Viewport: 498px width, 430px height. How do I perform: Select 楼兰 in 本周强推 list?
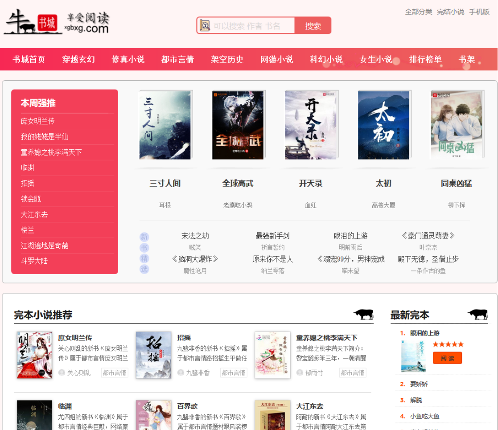(27, 230)
